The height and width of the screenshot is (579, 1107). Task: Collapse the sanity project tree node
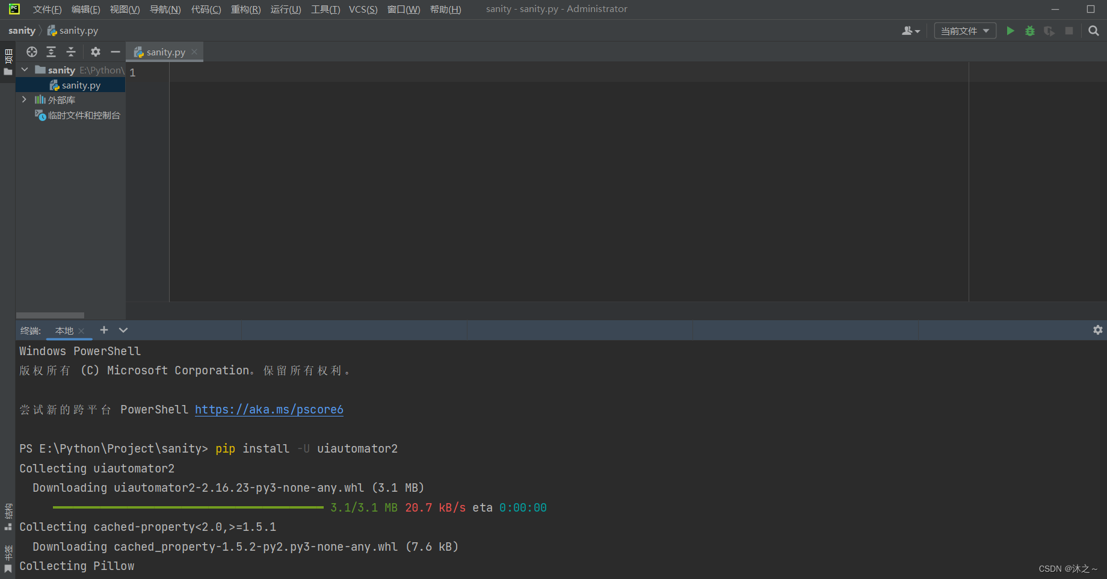pos(25,70)
